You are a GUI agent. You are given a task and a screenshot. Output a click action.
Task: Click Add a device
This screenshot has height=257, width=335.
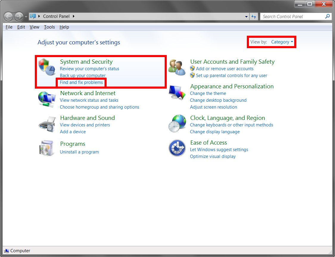click(73, 132)
